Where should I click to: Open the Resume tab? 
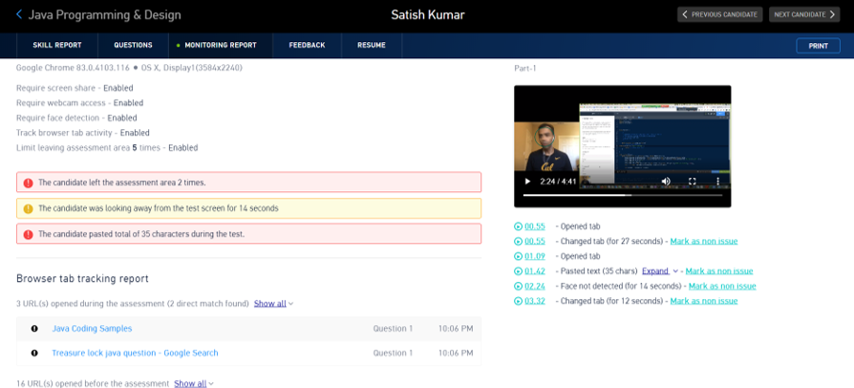coord(372,45)
